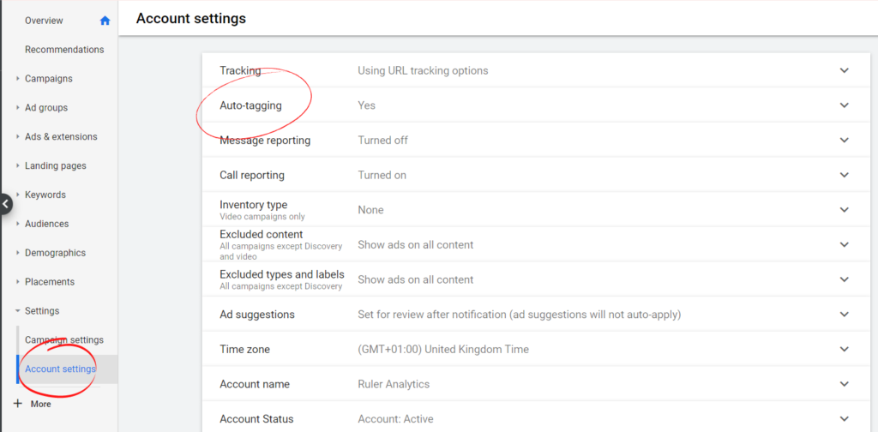878x432 pixels.
Task: Open Recommendations in the sidebar
Action: coord(64,50)
